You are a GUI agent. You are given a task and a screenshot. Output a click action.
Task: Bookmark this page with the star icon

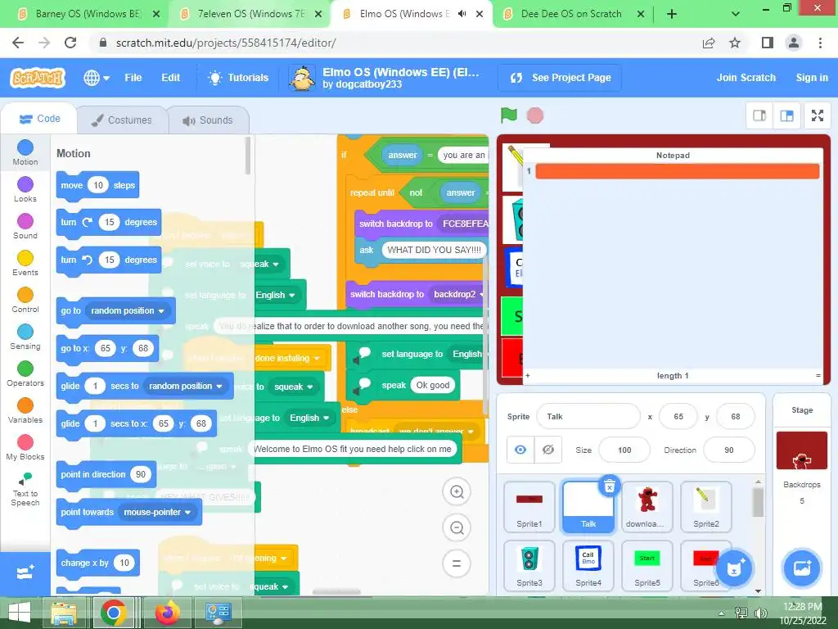[x=735, y=43]
